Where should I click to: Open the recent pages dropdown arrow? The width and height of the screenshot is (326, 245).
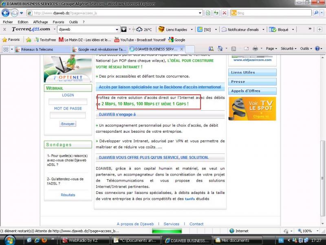(22, 13)
